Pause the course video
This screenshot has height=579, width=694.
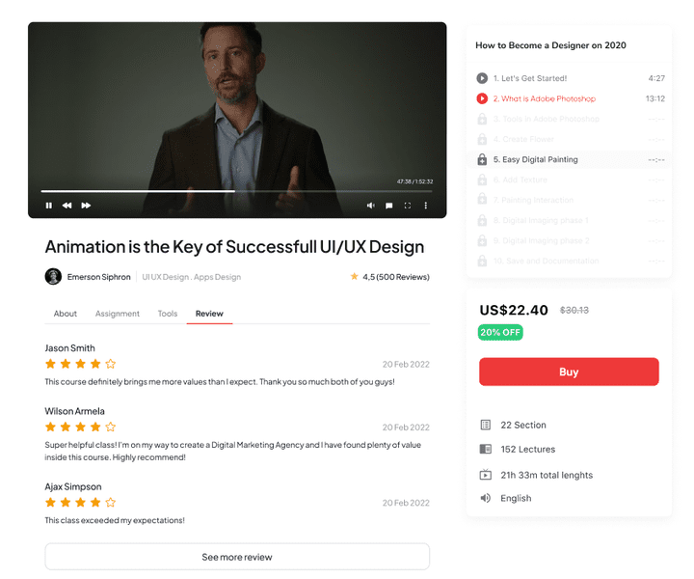(x=49, y=206)
